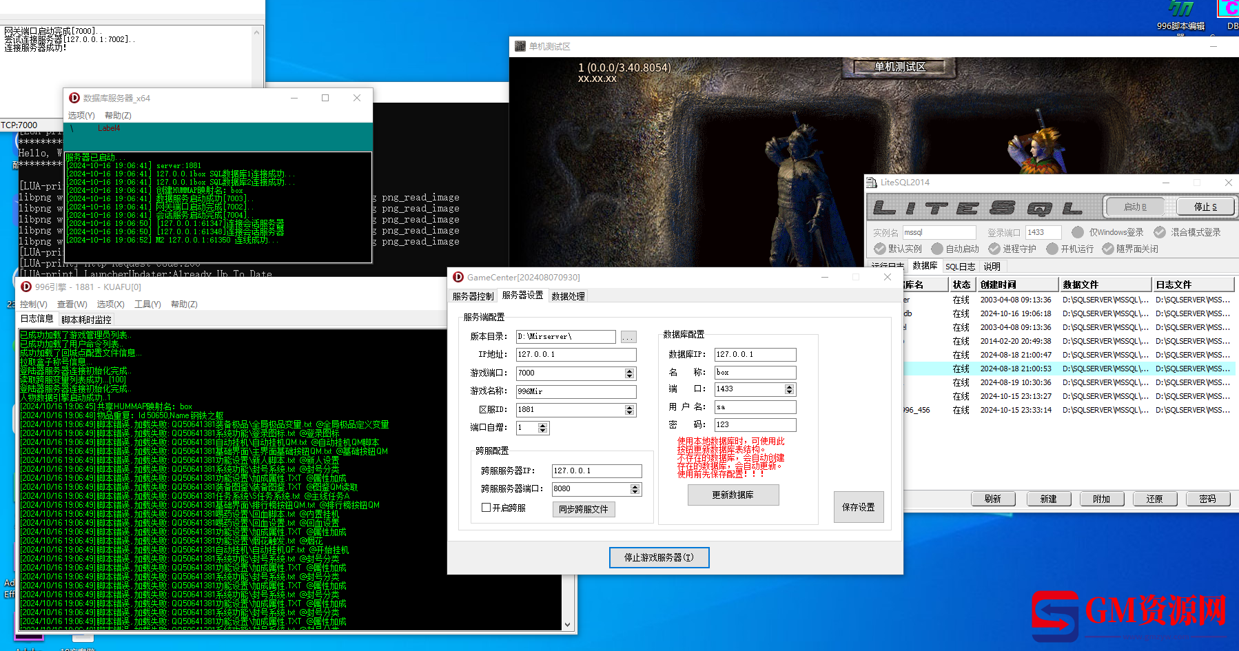This screenshot has height=651, width=1239.
Task: Click 单机测试区 plaque in game window
Action: tap(900, 67)
